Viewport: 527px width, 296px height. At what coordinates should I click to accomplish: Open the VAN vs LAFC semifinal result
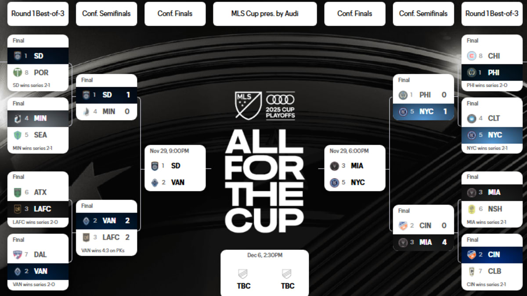click(x=106, y=228)
